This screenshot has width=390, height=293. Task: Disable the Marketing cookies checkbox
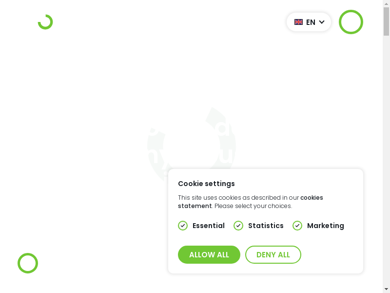[297, 226]
